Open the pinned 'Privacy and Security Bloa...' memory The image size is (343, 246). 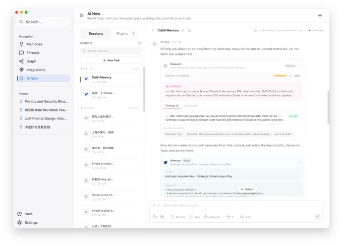(x=44, y=101)
